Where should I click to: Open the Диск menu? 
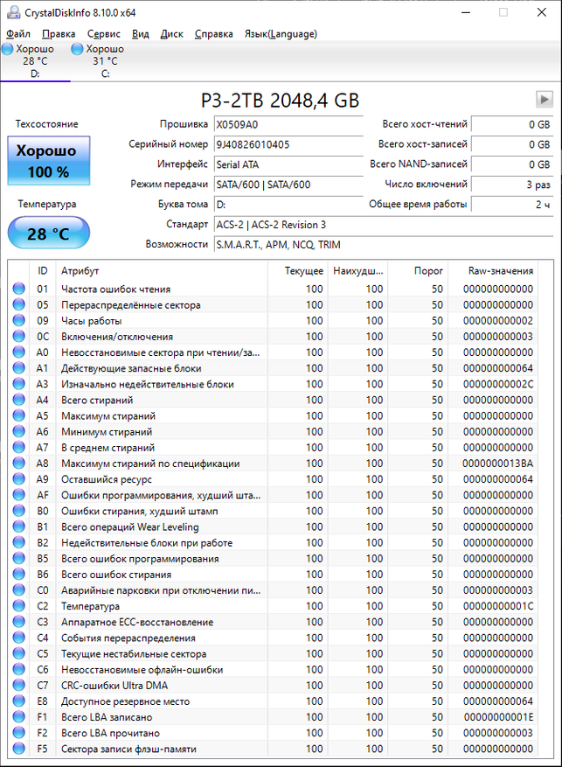tap(171, 34)
